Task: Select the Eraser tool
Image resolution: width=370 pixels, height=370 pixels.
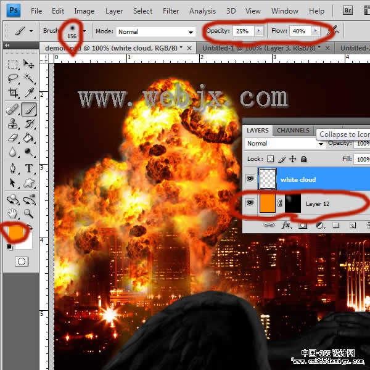Action: click(x=12, y=138)
